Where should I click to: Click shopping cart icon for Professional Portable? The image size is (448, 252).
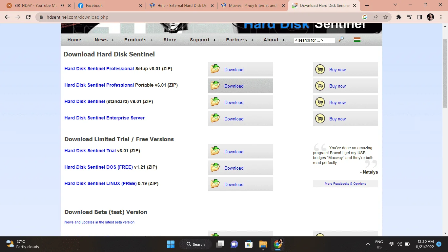320,86
